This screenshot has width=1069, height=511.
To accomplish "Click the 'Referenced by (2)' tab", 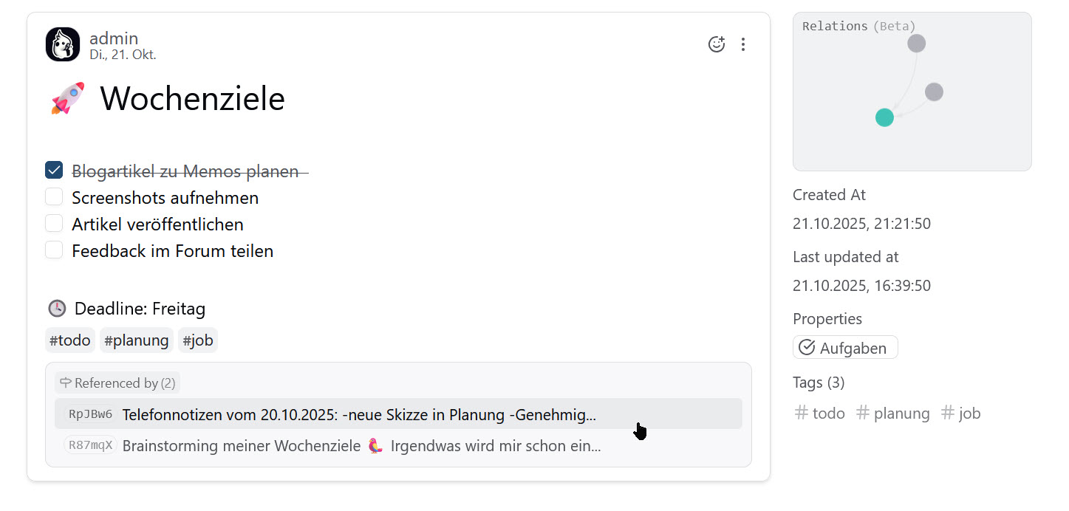I will point(117,383).
